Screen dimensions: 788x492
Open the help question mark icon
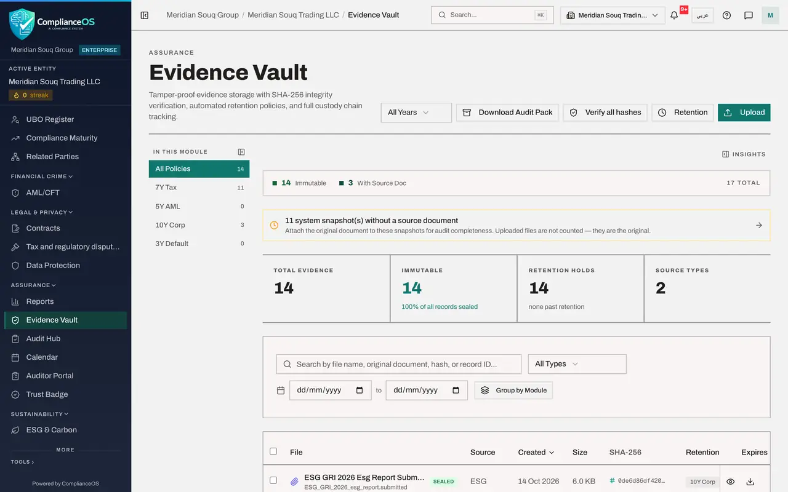coord(726,15)
